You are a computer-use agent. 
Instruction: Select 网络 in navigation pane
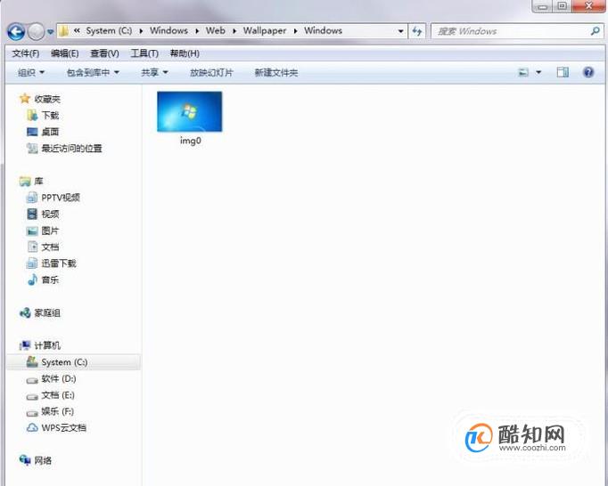click(x=43, y=460)
